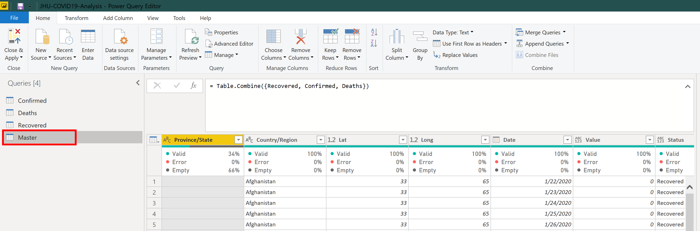Change the Date column type icon
The image size is (700, 231).
(496, 140)
